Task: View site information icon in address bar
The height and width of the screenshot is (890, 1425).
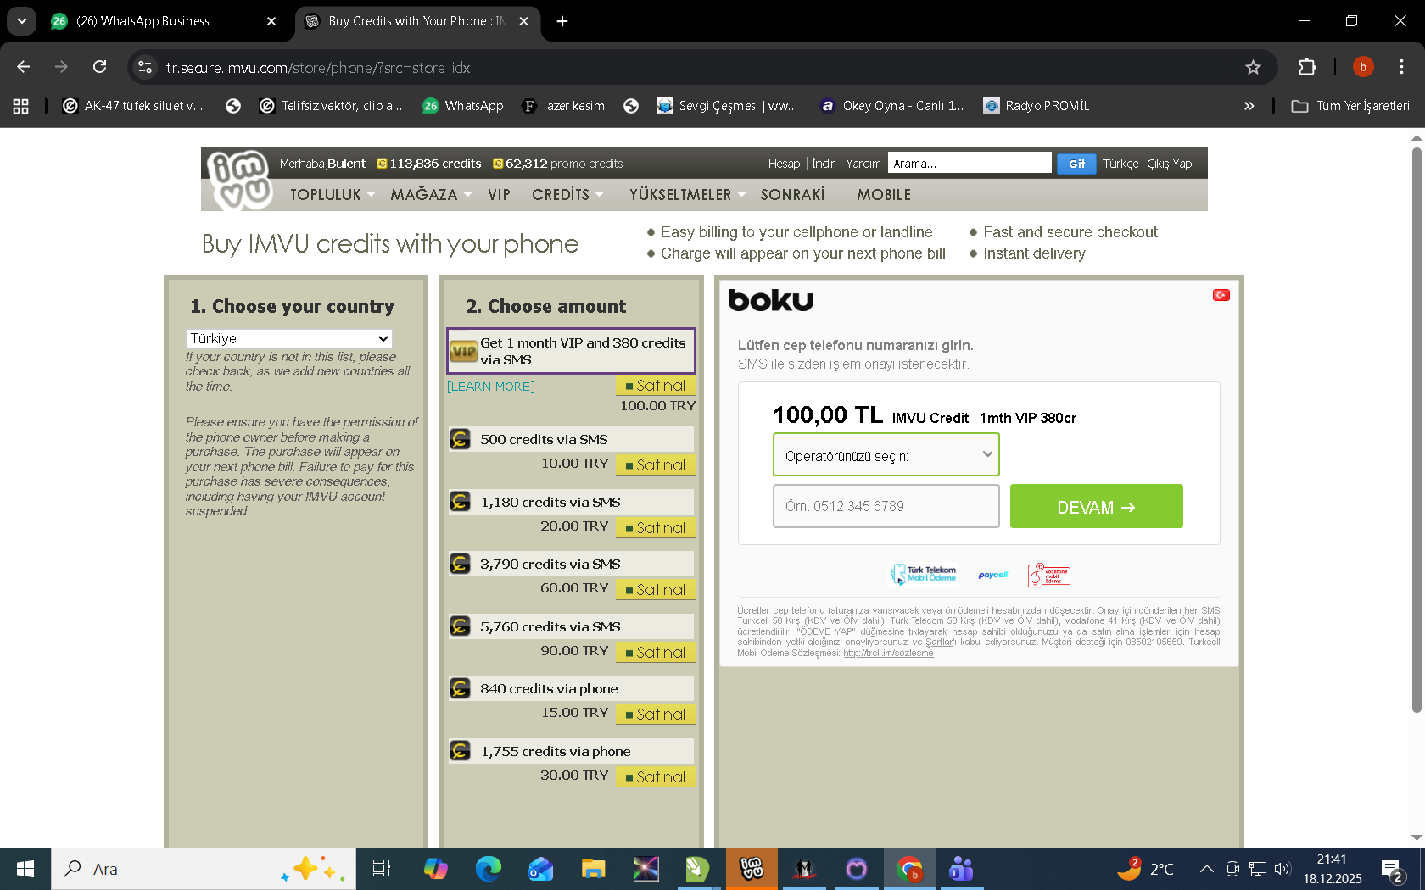Action: coord(145,67)
